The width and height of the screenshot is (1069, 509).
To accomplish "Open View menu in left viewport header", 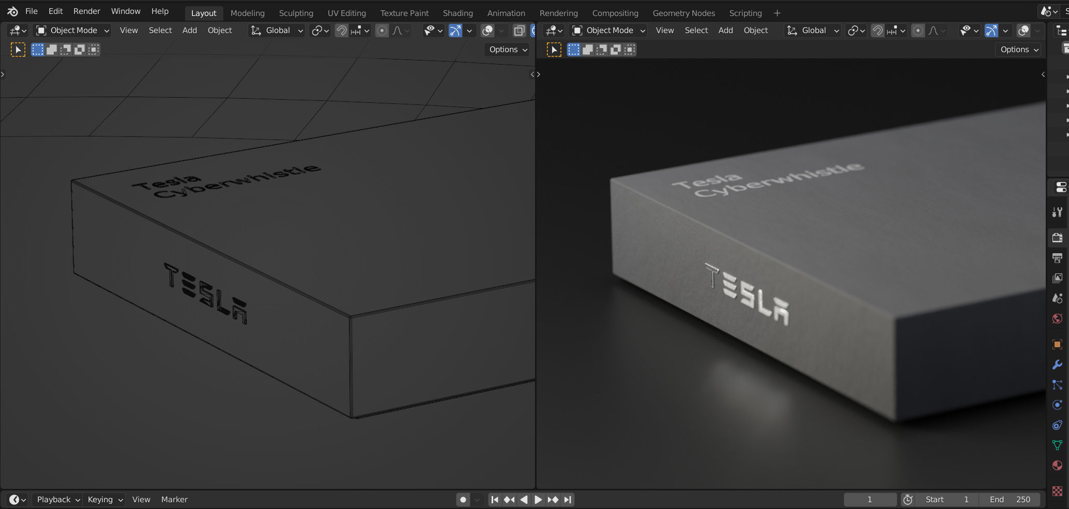I will pos(129,30).
